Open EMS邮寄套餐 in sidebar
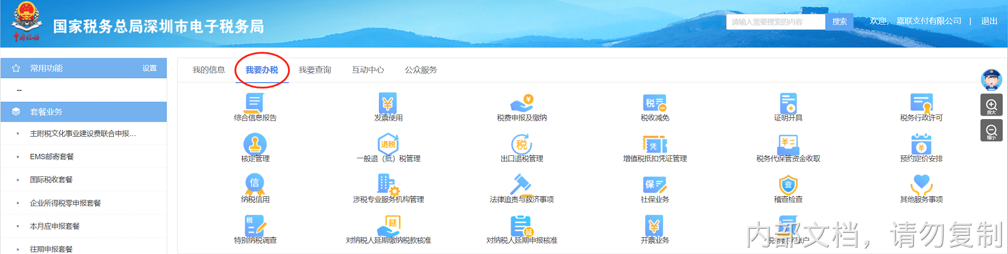 52,156
